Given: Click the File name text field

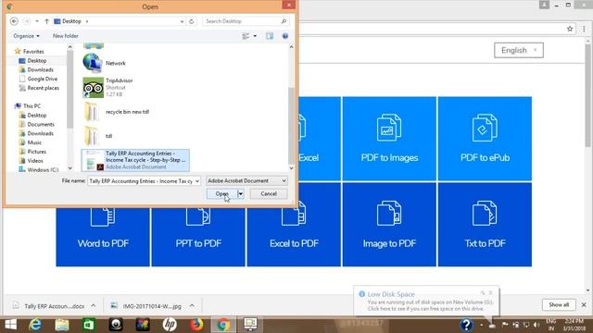Looking at the screenshot, I should [x=141, y=181].
